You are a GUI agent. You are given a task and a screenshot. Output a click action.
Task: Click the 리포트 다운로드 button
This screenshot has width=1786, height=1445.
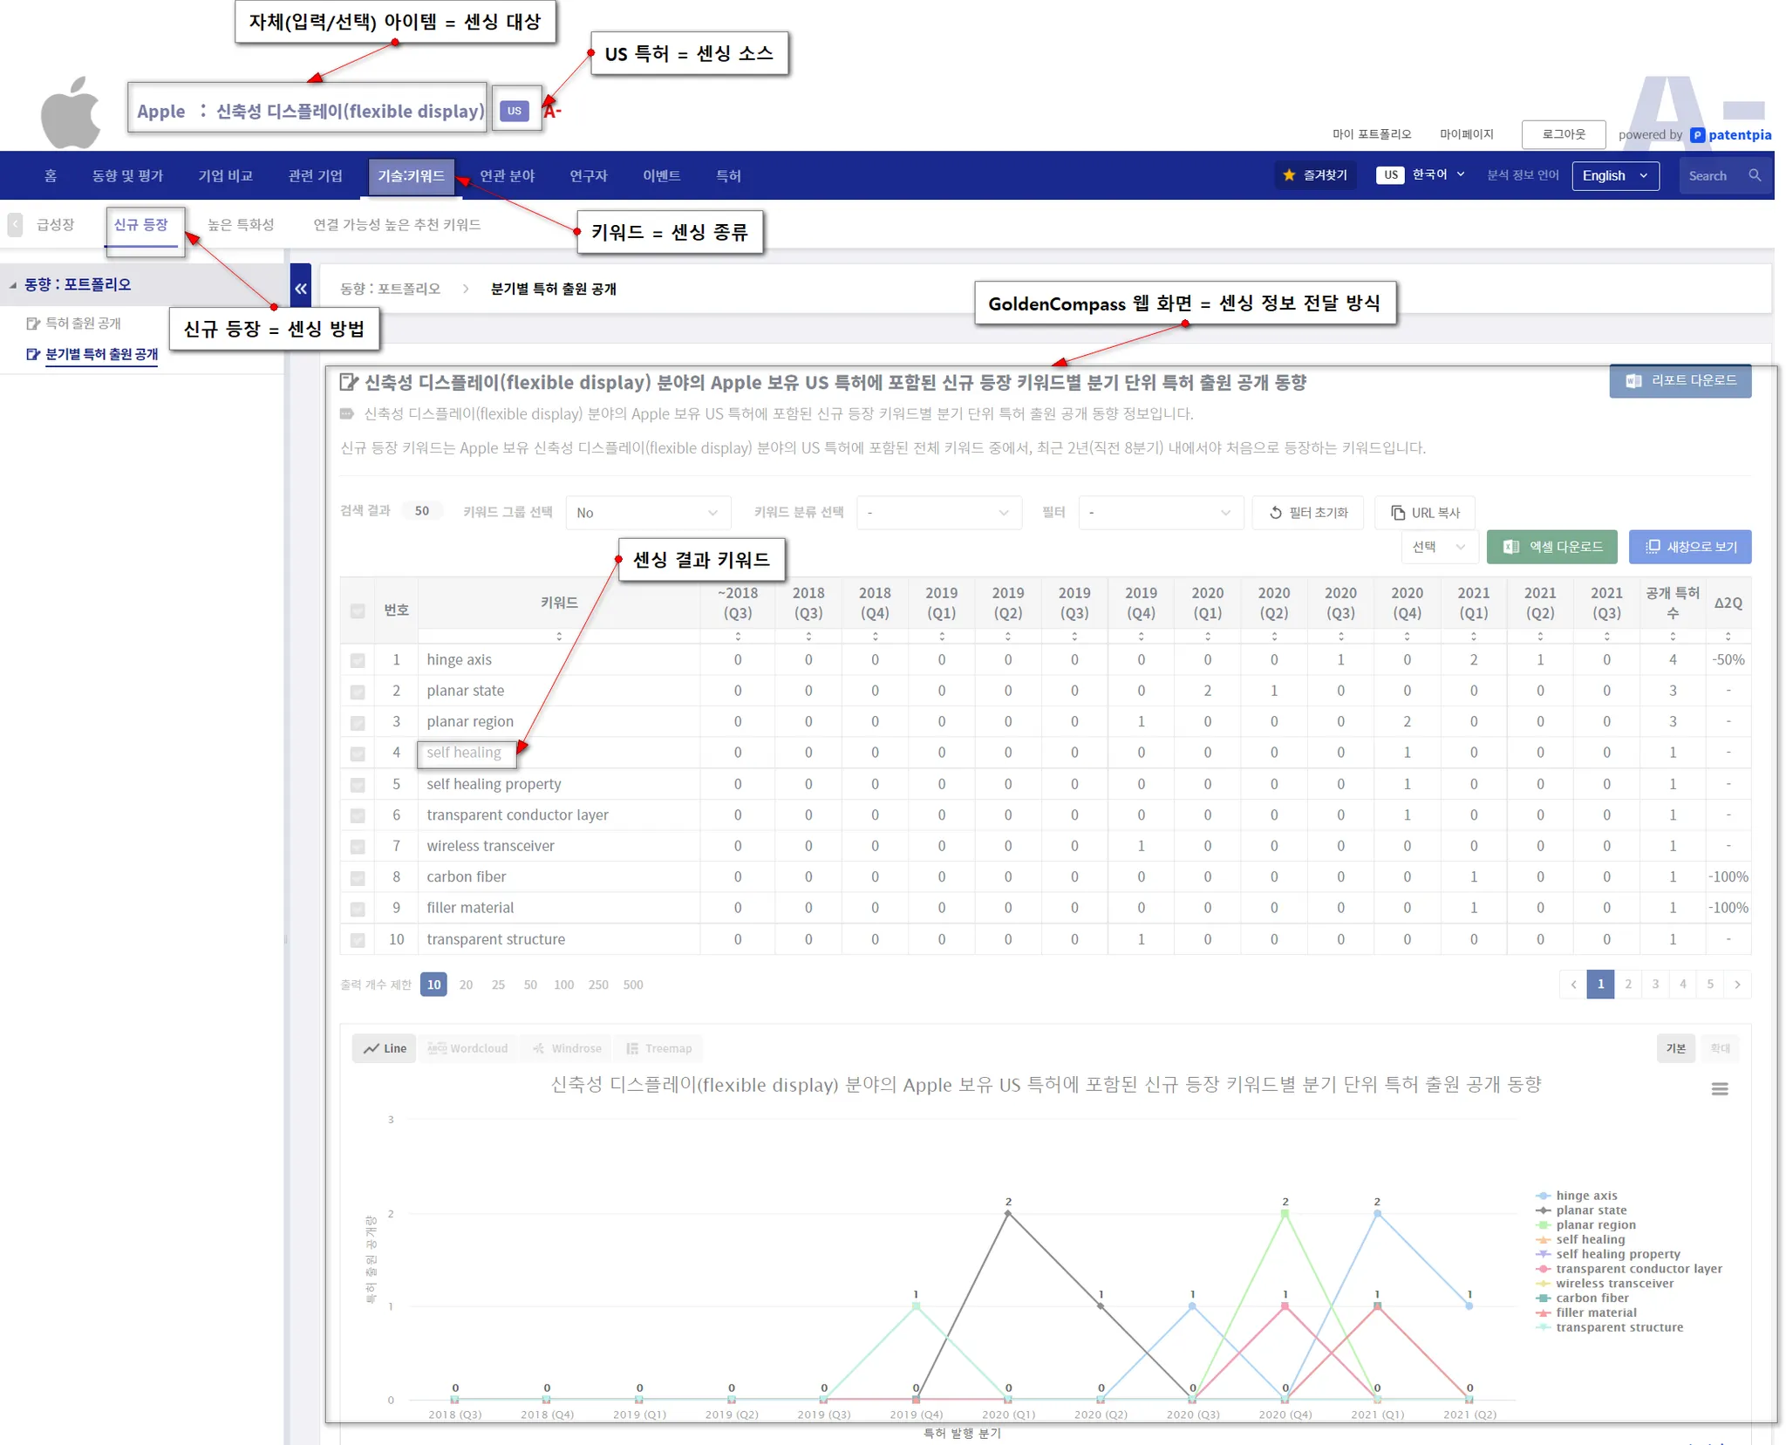[x=1680, y=381]
